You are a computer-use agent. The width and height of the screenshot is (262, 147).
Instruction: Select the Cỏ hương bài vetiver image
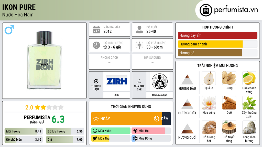[209, 127]
